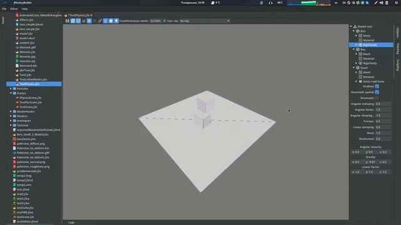Expand the Static rigid body node
This screenshot has height=225, width=401.
pyautogui.click(x=357, y=81)
